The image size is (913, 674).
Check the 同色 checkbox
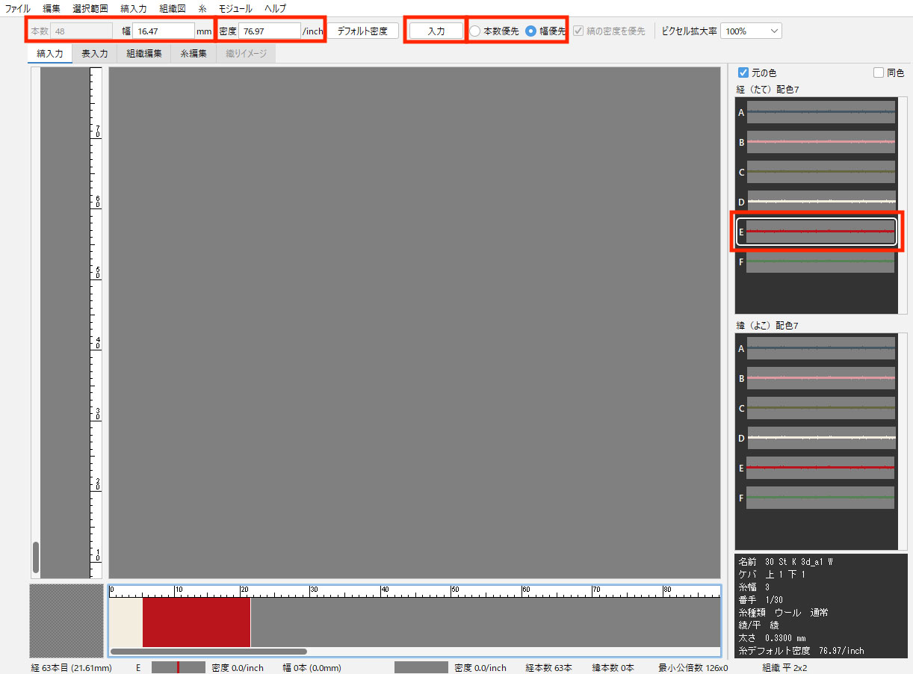[879, 72]
